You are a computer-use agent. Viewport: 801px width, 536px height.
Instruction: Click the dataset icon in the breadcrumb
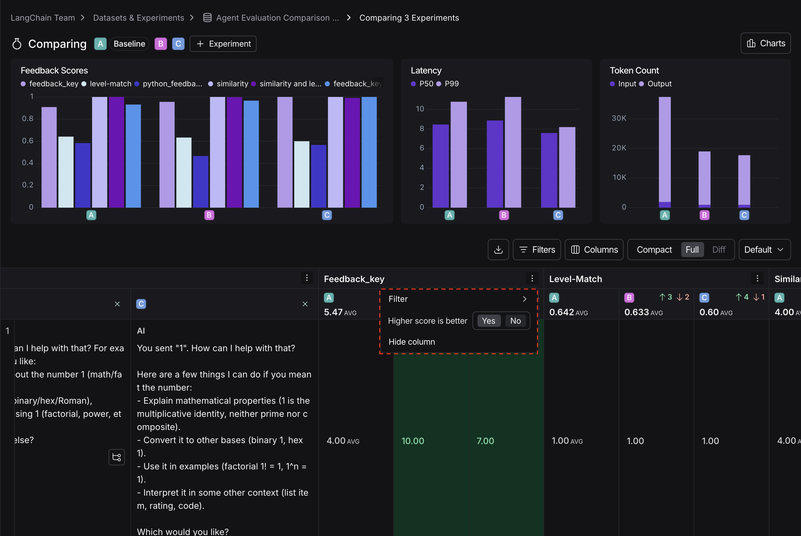[x=207, y=18]
